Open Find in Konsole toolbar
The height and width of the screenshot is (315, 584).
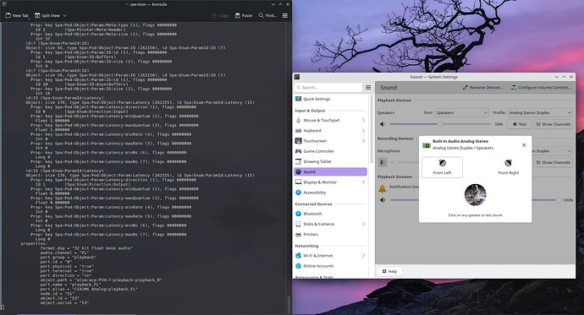pyautogui.click(x=267, y=15)
